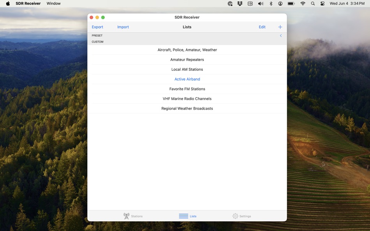Click the user account icon in the menu bar
370x231 pixels.
280,3
